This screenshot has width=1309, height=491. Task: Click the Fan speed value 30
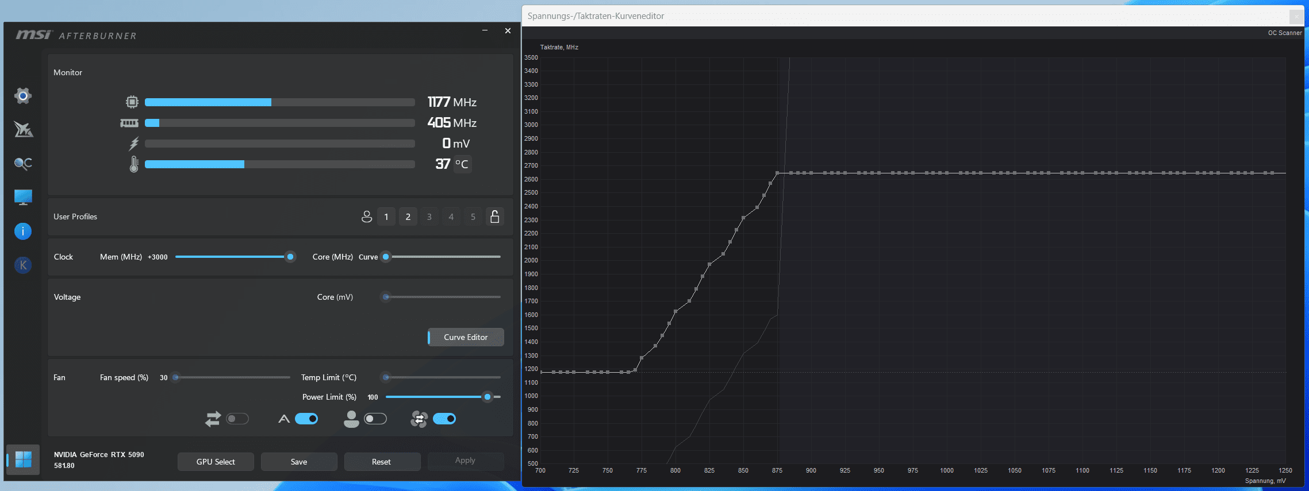tap(163, 377)
